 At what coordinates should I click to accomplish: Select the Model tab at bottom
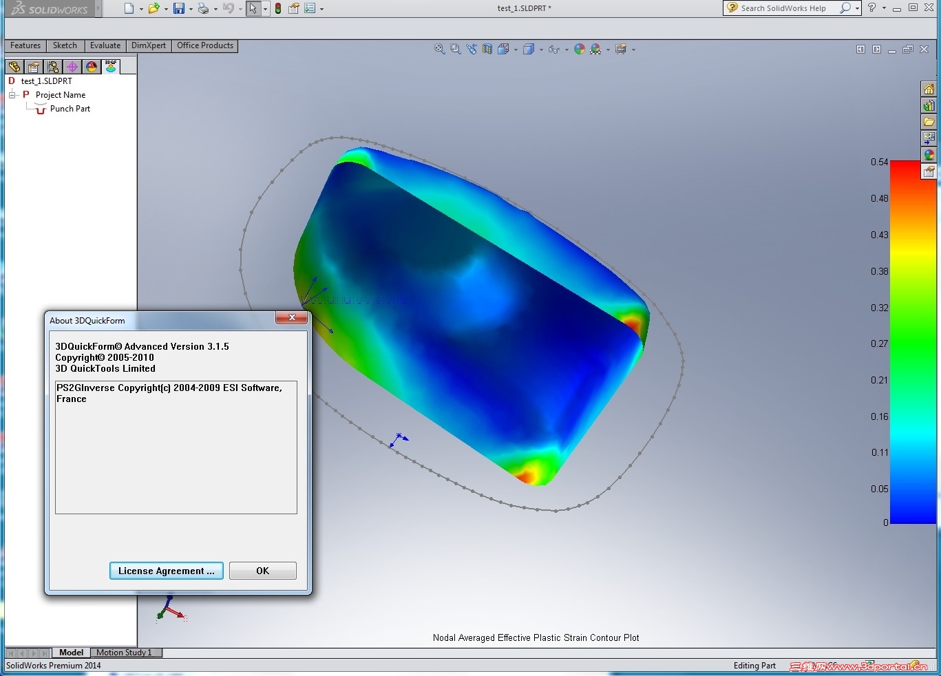tap(72, 653)
